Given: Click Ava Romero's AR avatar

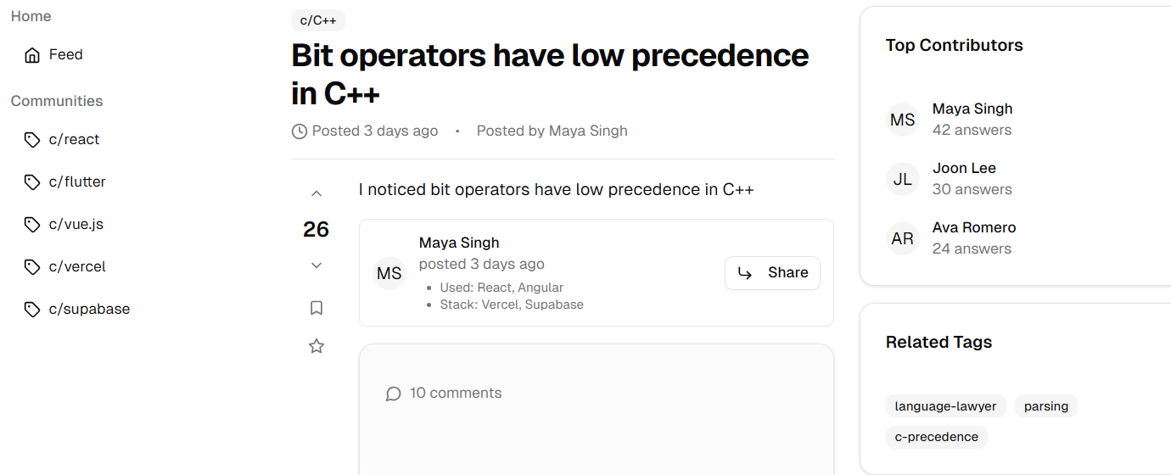Looking at the screenshot, I should pos(903,238).
